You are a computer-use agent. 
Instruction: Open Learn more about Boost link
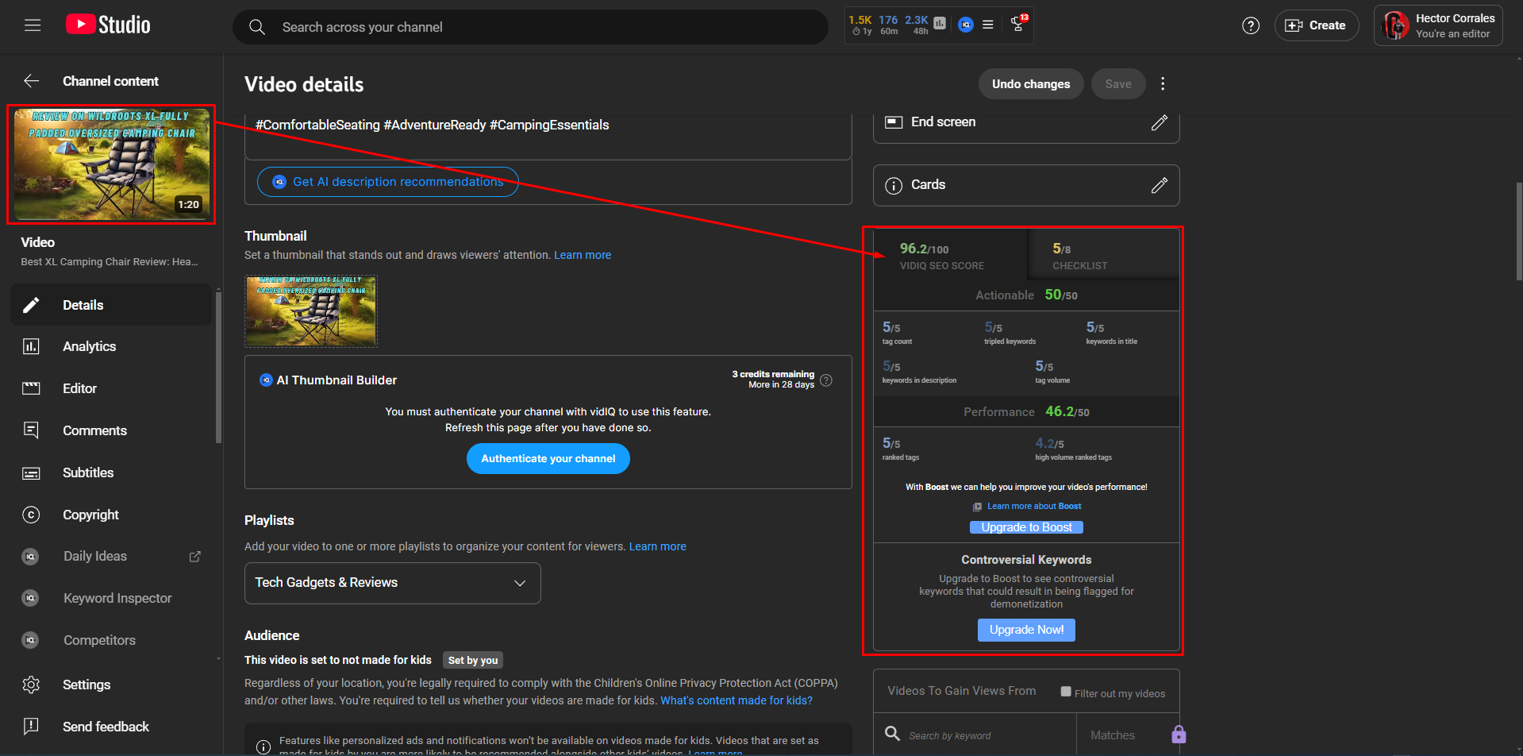[1034, 507]
